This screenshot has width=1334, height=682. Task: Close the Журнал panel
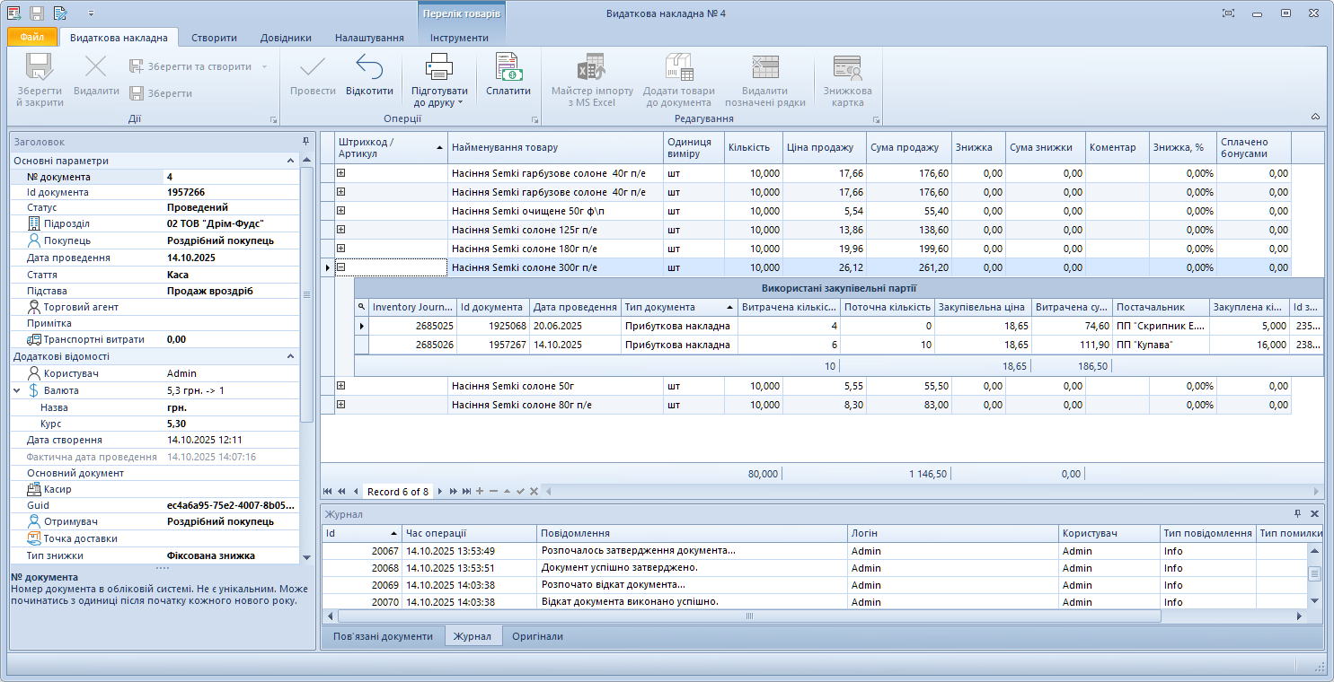[x=1314, y=513]
